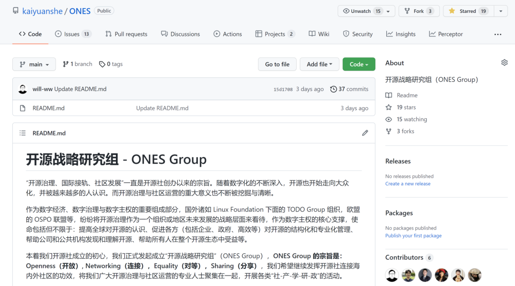View the 1 branch link
The height and width of the screenshot is (286, 515).
click(78, 64)
